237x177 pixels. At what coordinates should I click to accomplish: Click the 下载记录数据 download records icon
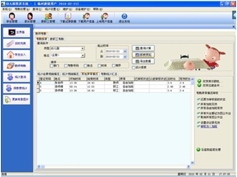68,18
